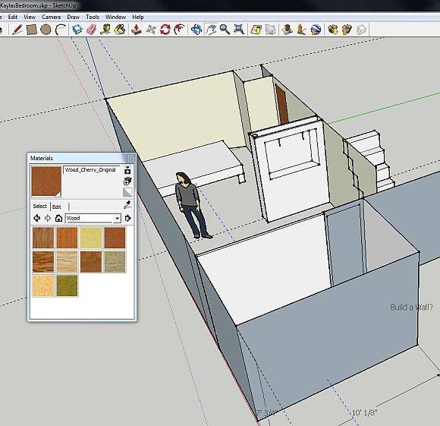Screen dimensions: 440x426
Task: Open the Edit menu
Action: click(x=13, y=17)
